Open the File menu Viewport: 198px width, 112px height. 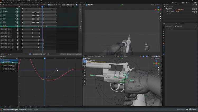[2, 3]
